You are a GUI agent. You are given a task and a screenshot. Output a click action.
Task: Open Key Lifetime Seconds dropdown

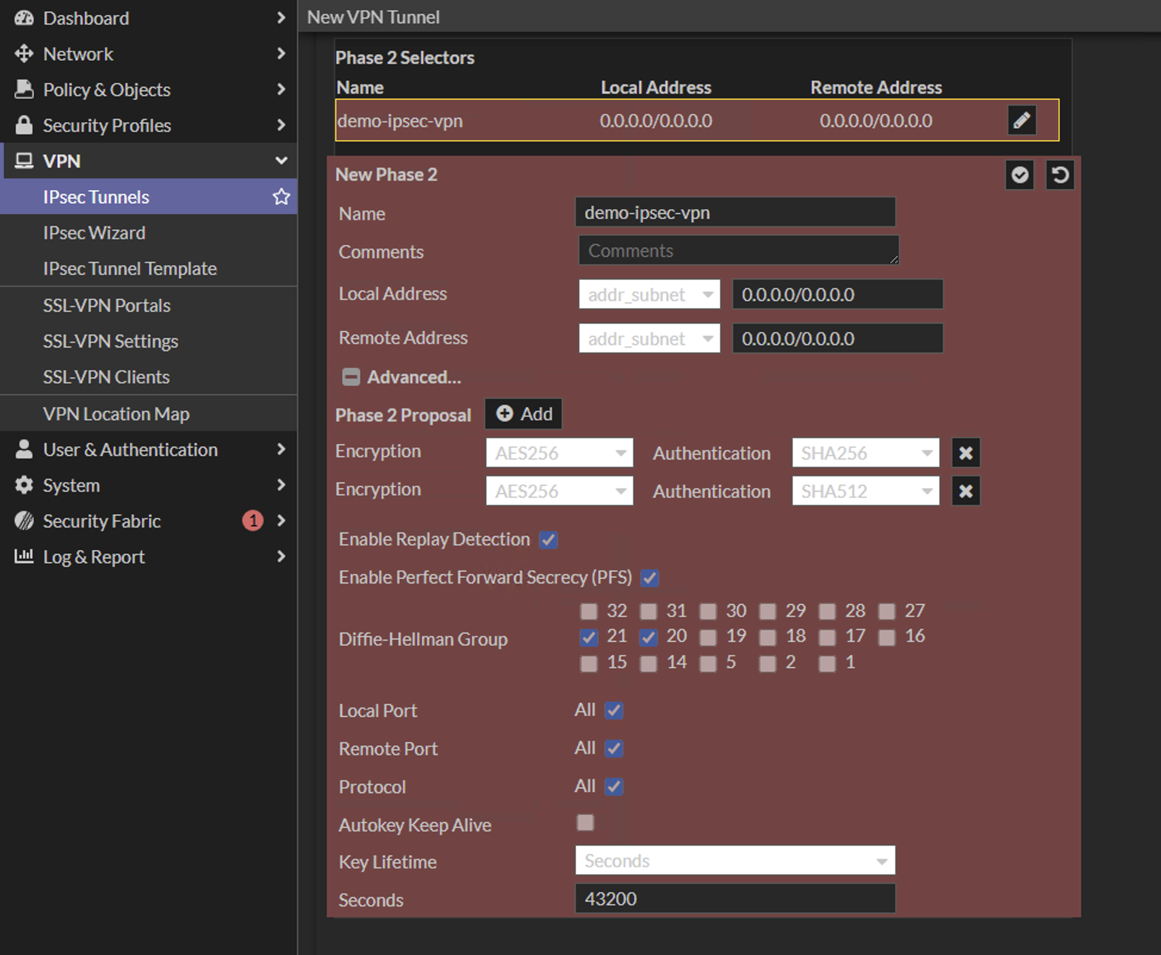735,861
